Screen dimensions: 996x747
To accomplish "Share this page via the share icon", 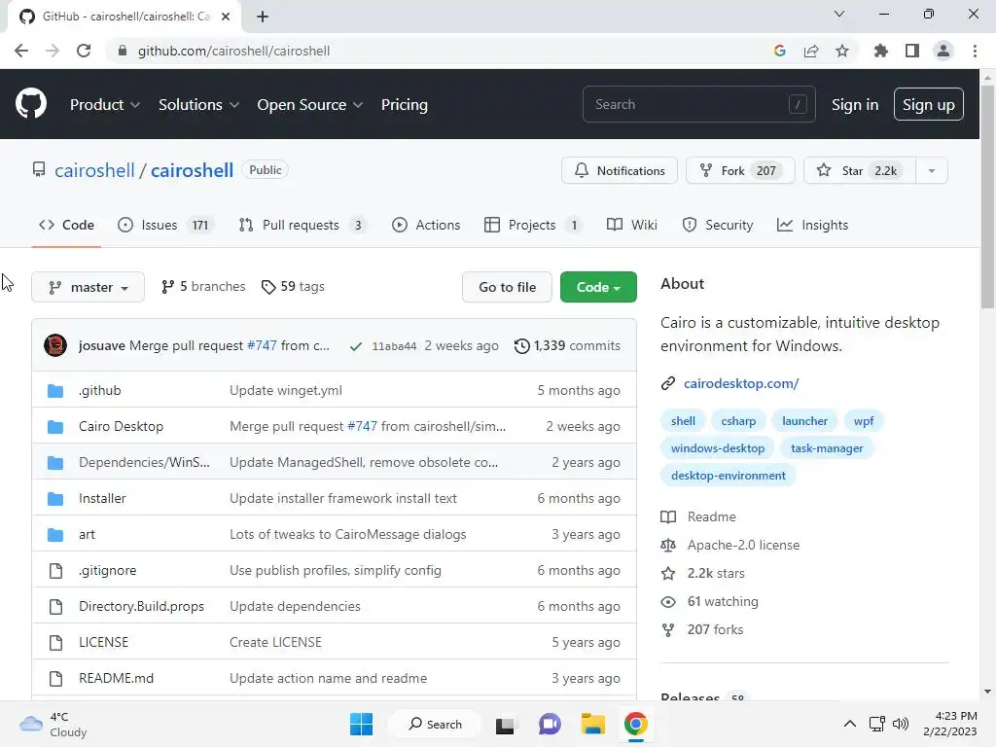I will 811,51.
